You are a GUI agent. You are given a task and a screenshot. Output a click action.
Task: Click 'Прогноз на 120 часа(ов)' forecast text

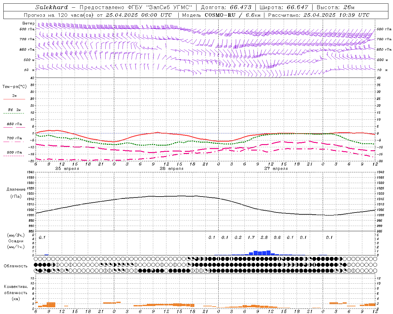click(59, 15)
